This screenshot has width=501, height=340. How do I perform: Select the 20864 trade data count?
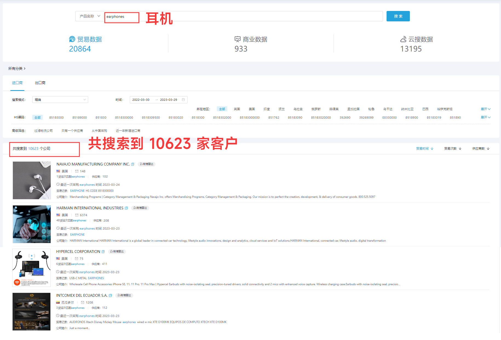pos(80,49)
